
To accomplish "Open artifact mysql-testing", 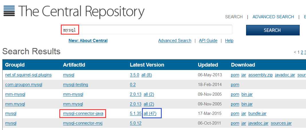I will pos(75,85).
